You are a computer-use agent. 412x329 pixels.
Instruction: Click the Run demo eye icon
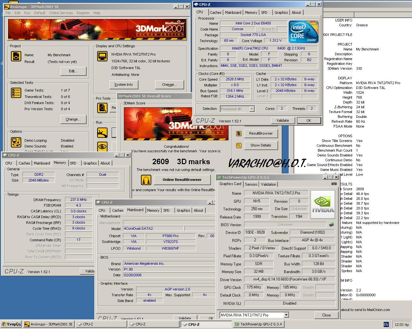coord(102,147)
